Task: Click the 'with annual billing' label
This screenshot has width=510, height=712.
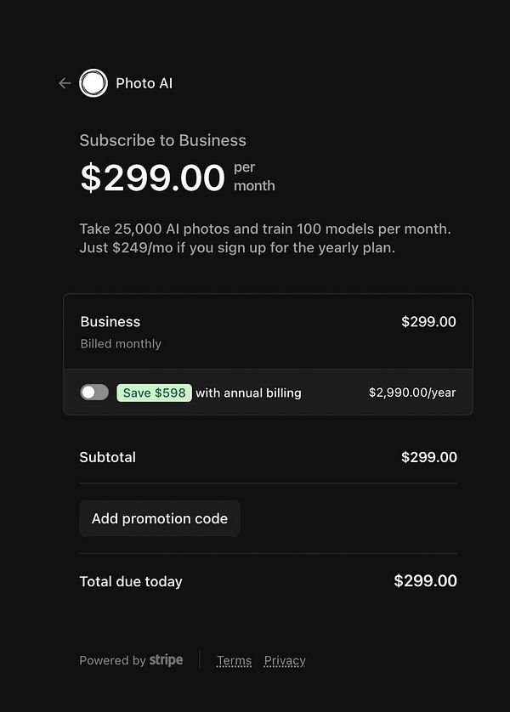Action: [x=248, y=393]
